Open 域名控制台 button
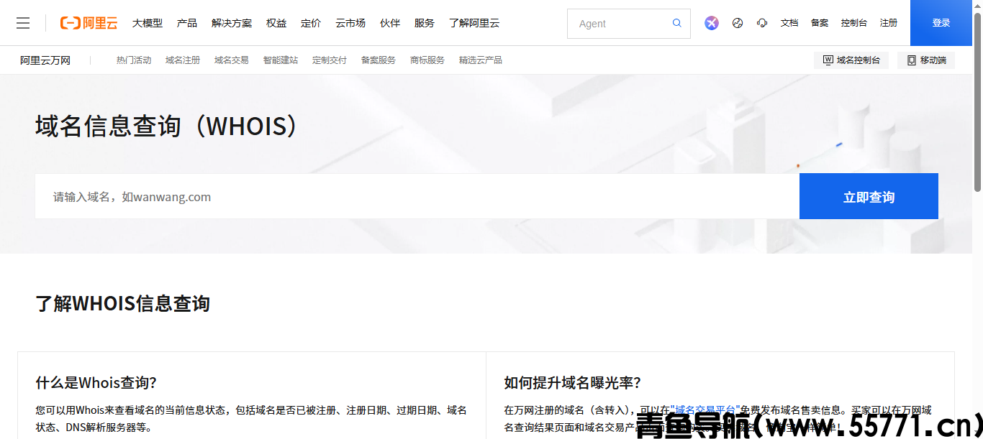Screen dimensions: 983x439 pyautogui.click(x=851, y=60)
